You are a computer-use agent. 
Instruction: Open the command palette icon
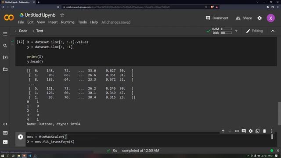pos(5,133)
